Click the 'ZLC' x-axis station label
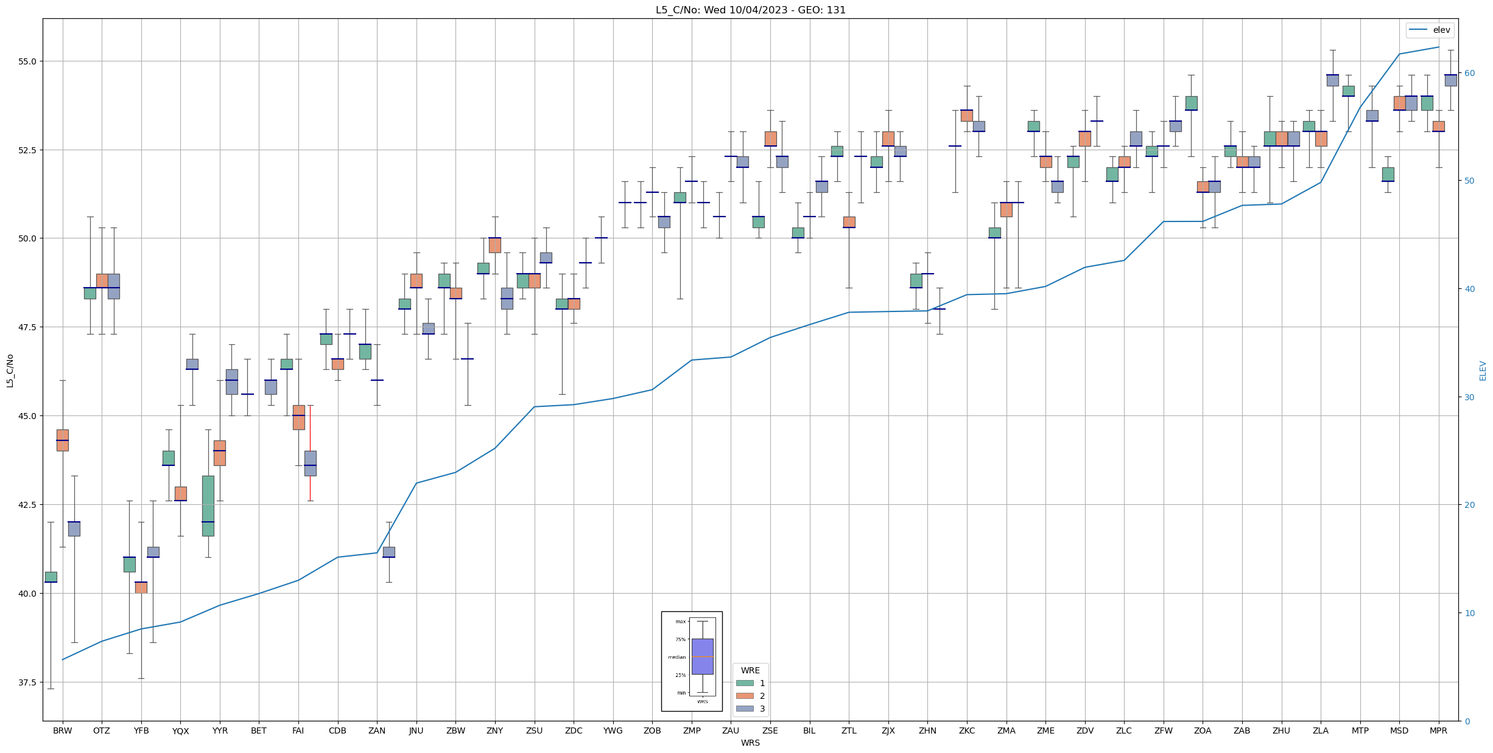This screenshot has height=753, width=1493. 1124,730
